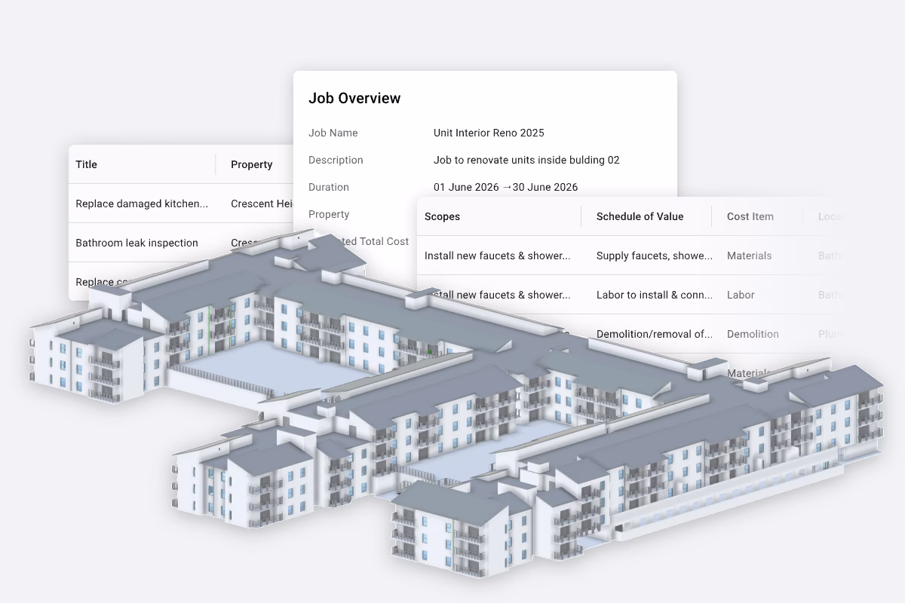This screenshot has width=905, height=603.
Task: Click the Scopes column header
Action: coord(442,216)
